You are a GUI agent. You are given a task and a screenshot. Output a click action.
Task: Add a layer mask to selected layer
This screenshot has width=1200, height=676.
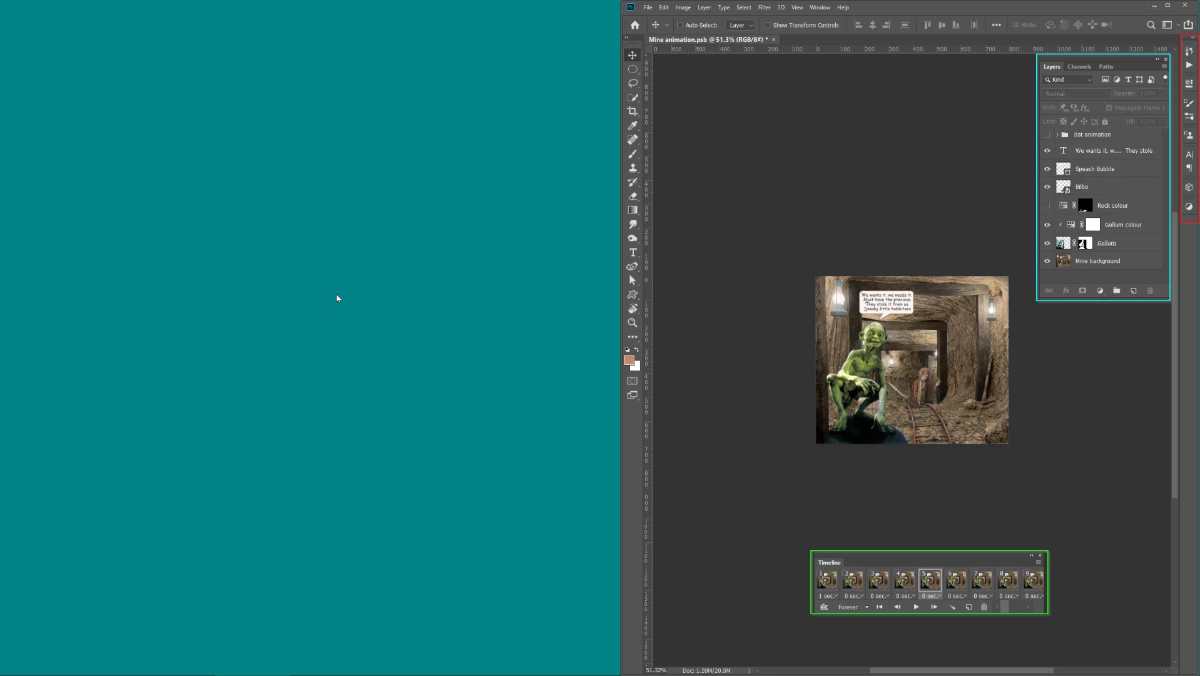tap(1082, 291)
